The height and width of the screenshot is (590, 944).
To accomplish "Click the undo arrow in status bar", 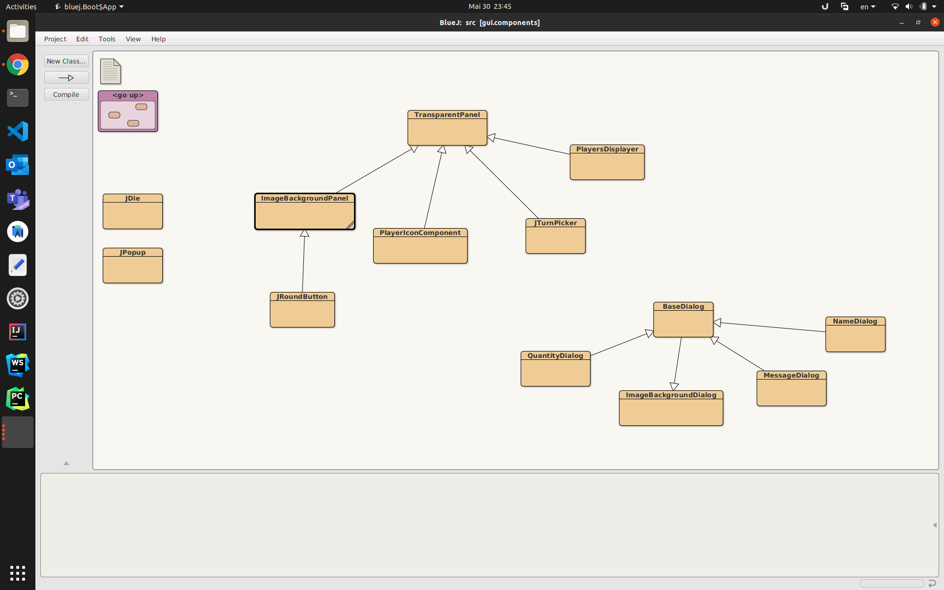I will [x=932, y=583].
